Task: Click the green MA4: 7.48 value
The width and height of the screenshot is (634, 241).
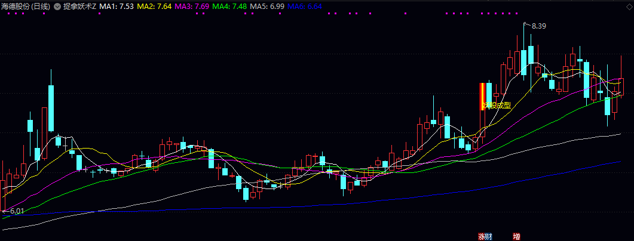Action: pos(230,7)
